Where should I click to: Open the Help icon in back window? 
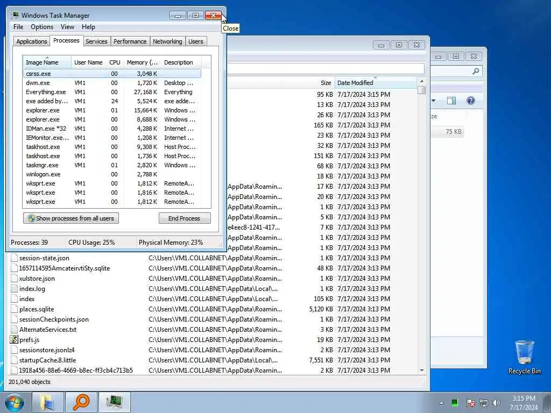(x=470, y=101)
